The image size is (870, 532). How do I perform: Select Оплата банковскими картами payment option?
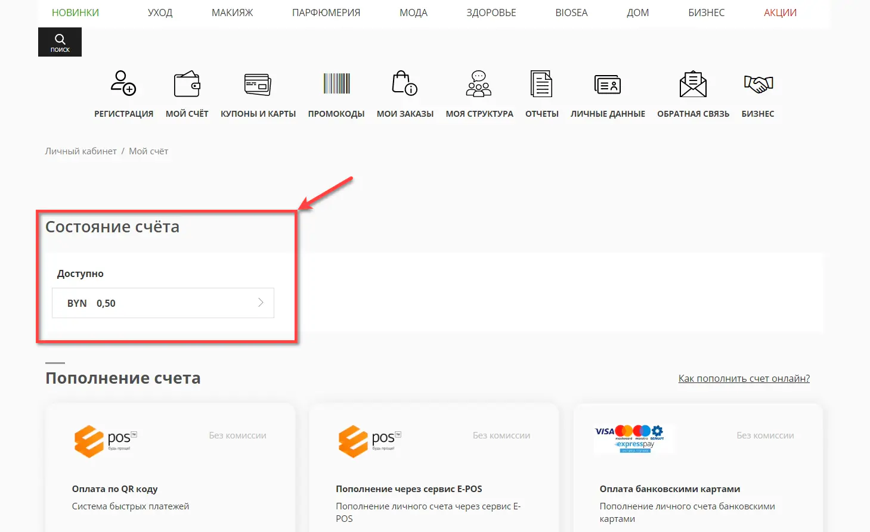click(x=698, y=471)
